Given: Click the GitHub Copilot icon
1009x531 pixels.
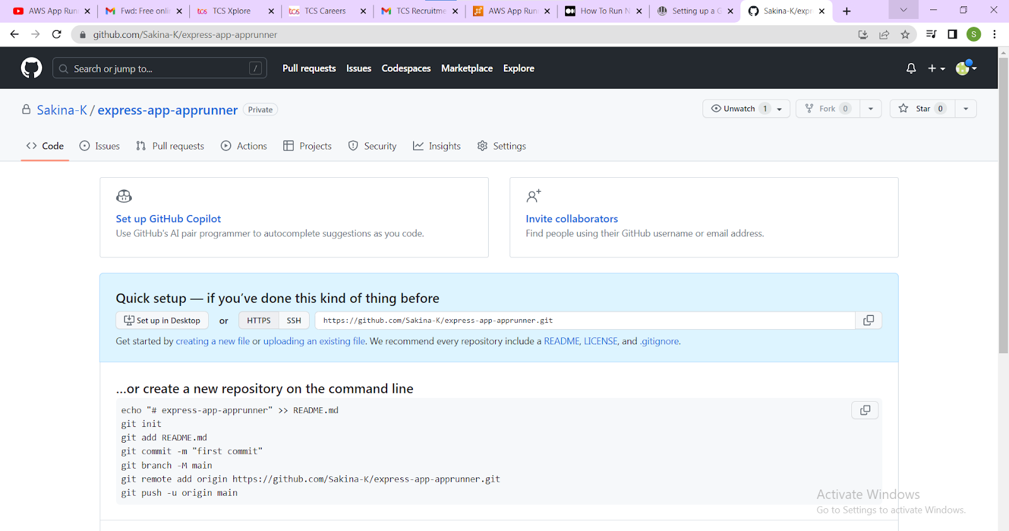Looking at the screenshot, I should (124, 196).
